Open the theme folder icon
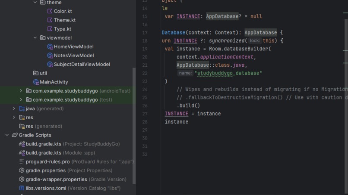This screenshot has height=195, width=348. point(43,3)
